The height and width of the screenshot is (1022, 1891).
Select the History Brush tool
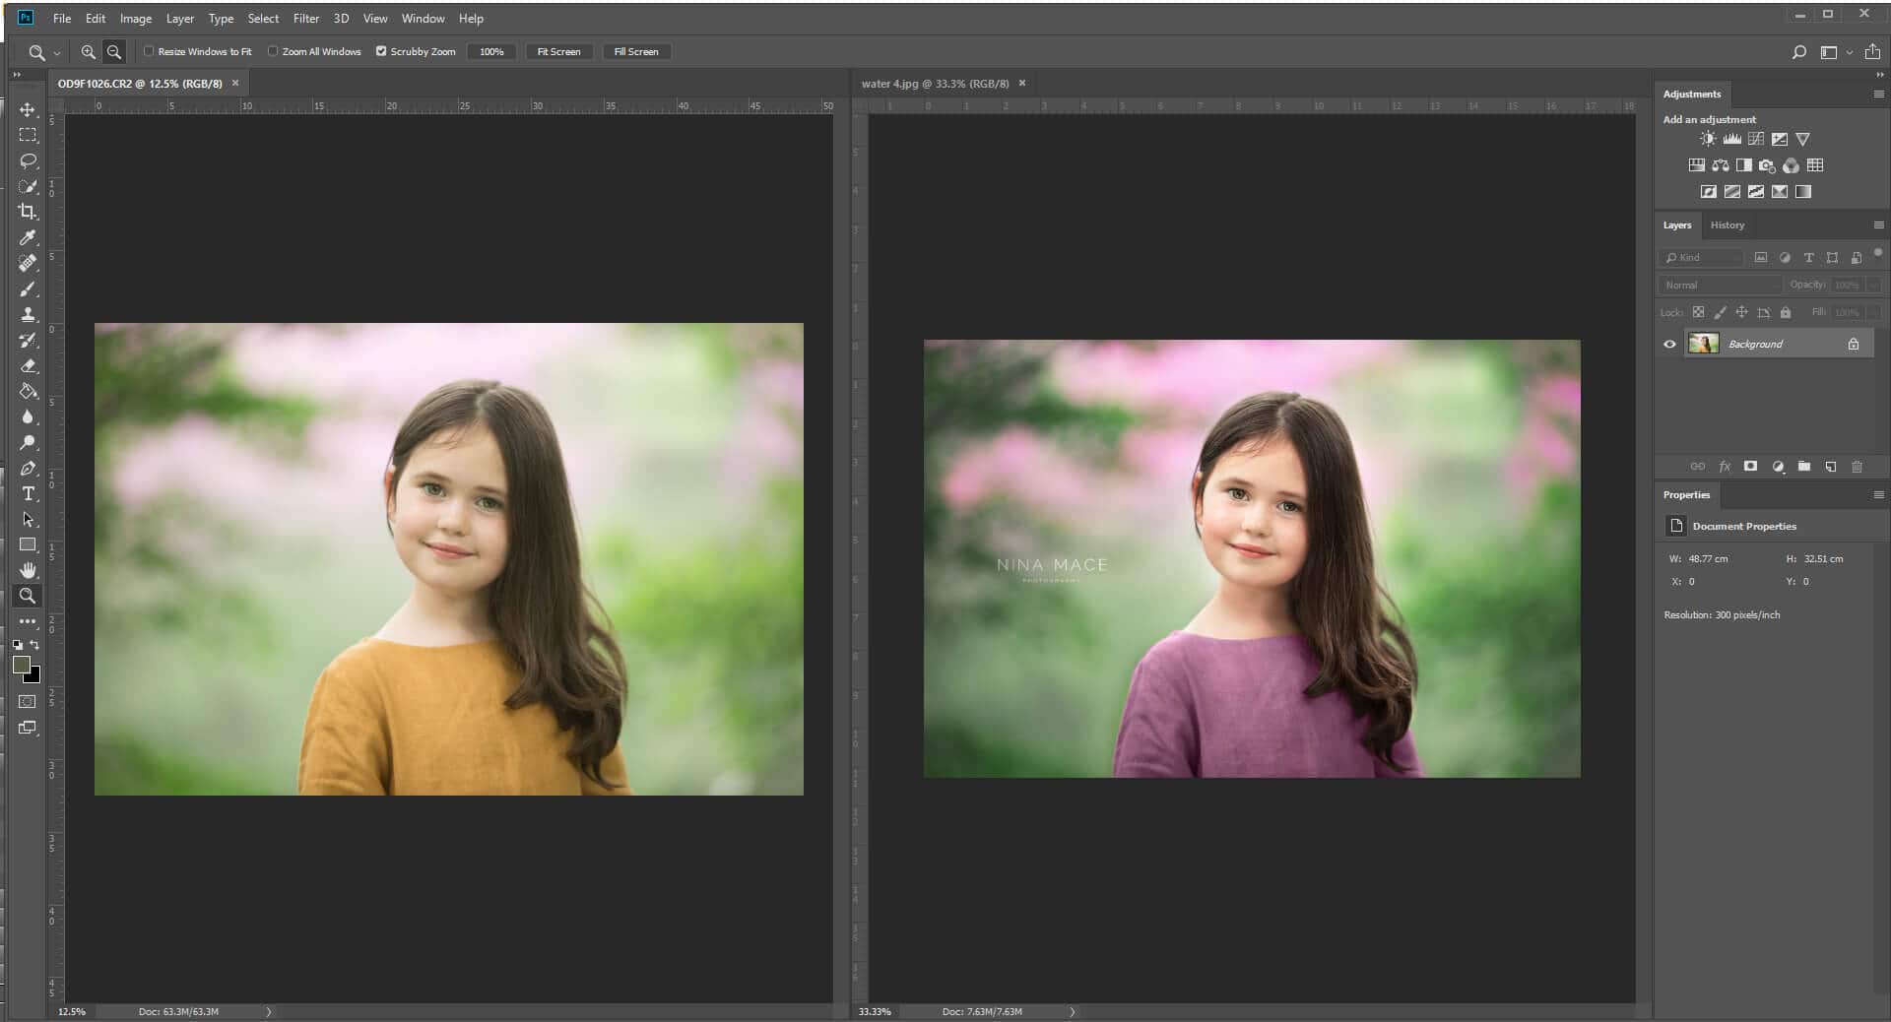click(x=28, y=340)
